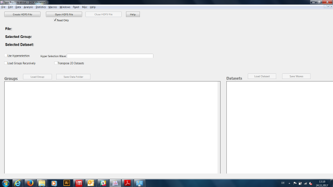The width and height of the screenshot is (333, 187).
Task: Open the Macros menu
Action: pos(53,7)
